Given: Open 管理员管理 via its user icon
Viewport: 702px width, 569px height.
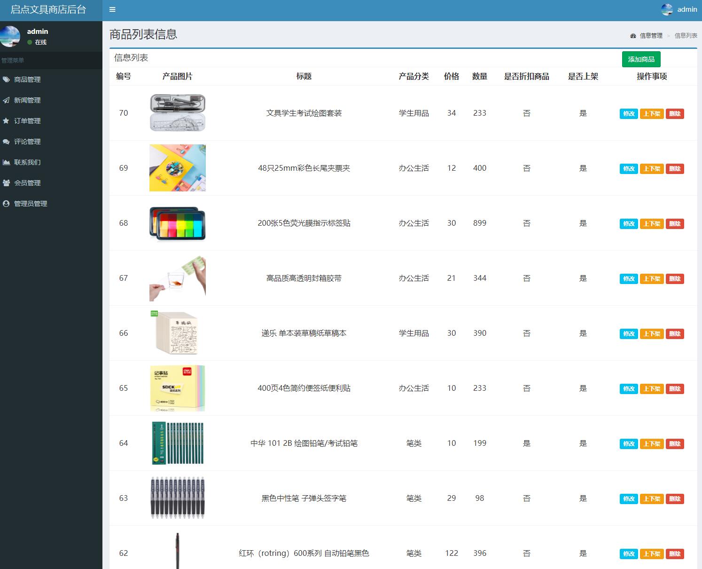Looking at the screenshot, I should point(6,204).
